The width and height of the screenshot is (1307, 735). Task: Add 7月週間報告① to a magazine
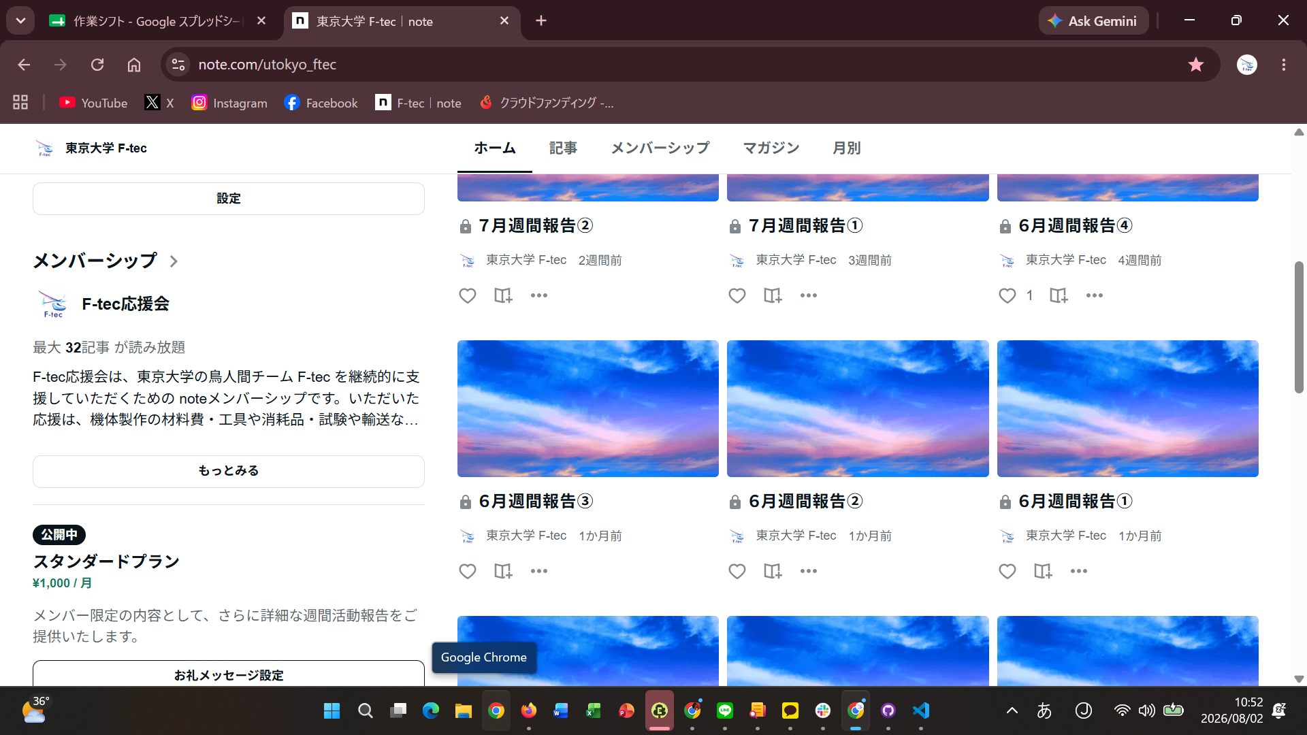tap(773, 295)
